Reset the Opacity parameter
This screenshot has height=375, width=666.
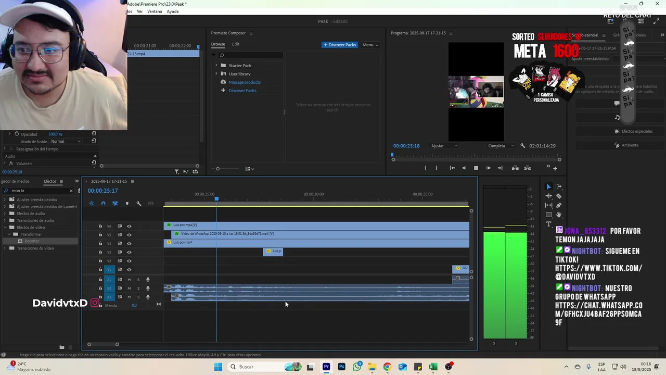tap(94, 134)
